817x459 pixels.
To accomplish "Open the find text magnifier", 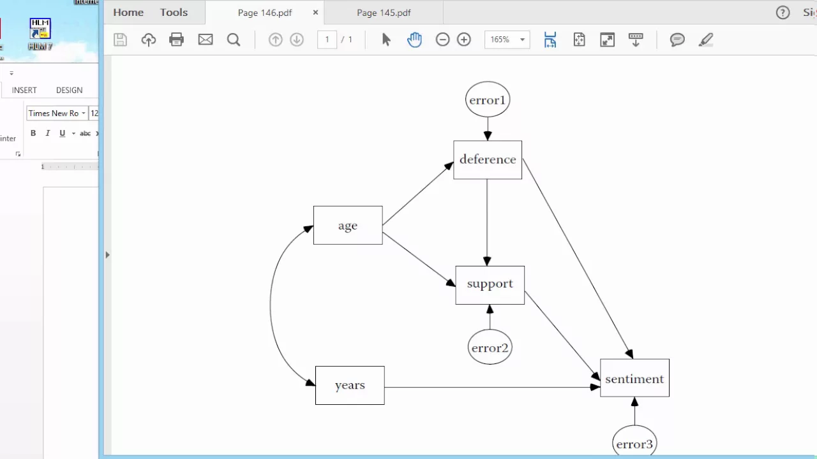I will (x=234, y=40).
